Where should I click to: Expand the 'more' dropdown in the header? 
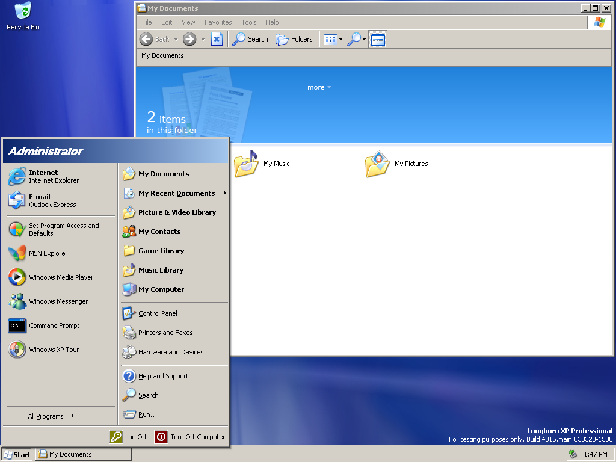pyautogui.click(x=319, y=87)
